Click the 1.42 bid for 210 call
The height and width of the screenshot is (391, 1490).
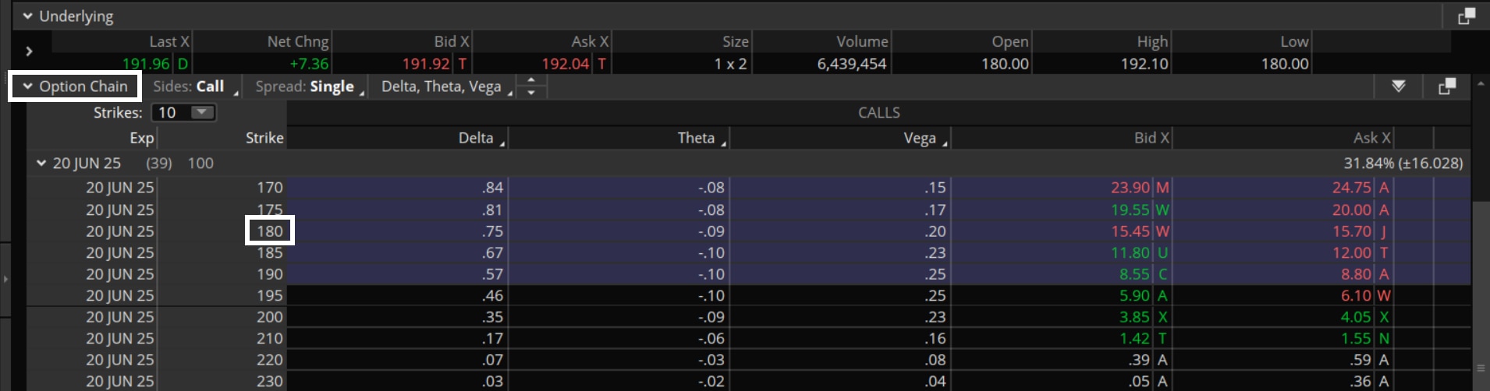click(x=1135, y=339)
